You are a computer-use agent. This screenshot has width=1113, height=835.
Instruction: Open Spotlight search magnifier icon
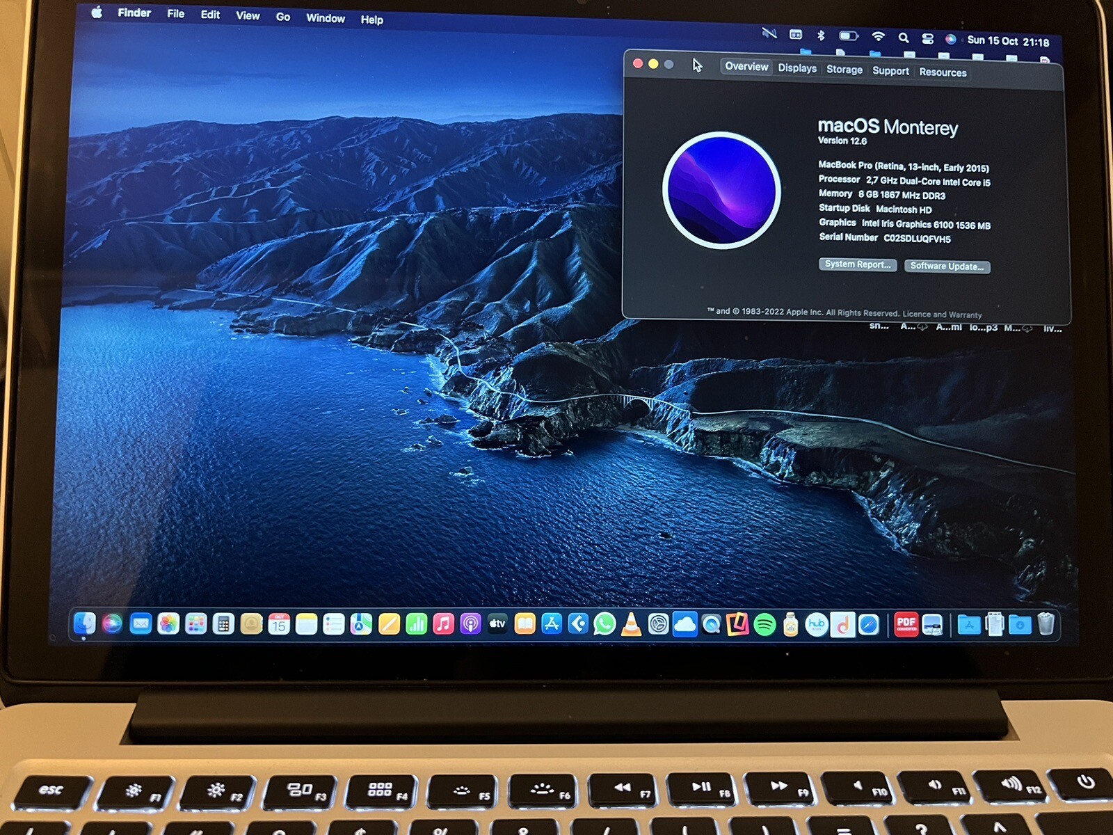(x=903, y=38)
